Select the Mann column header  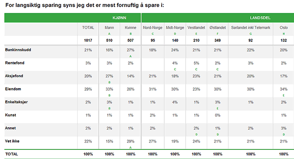pyautogui.click(x=109, y=28)
